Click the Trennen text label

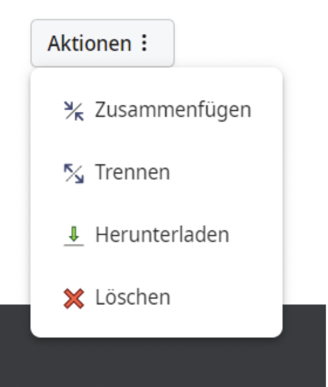pyautogui.click(x=132, y=173)
